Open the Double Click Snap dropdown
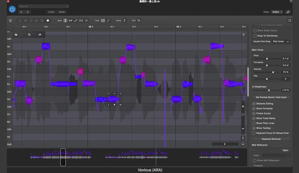The height and width of the screenshot is (173, 299). pyautogui.click(x=281, y=41)
